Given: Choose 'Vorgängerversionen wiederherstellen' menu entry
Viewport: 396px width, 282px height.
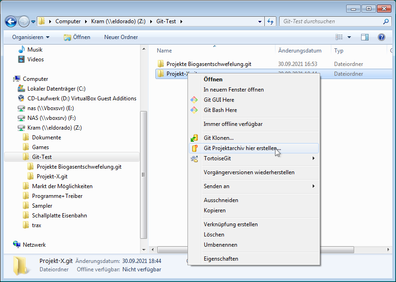Looking at the screenshot, I should [x=254, y=172].
